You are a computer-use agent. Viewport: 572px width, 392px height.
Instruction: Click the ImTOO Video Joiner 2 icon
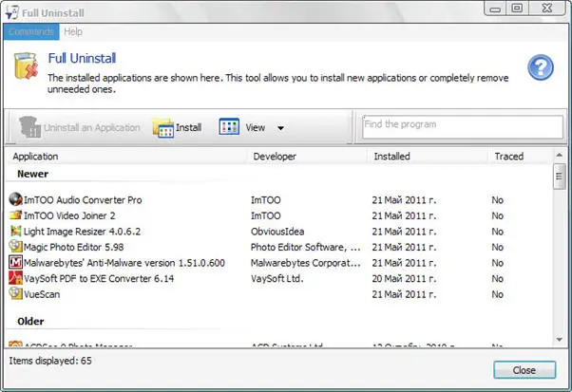(x=15, y=215)
